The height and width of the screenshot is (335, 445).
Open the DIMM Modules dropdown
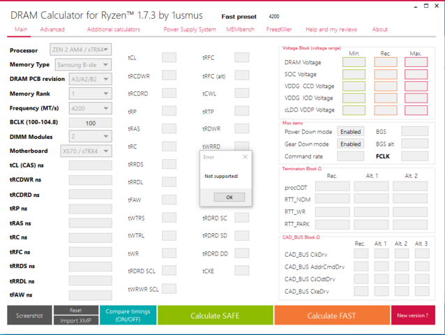(90, 136)
